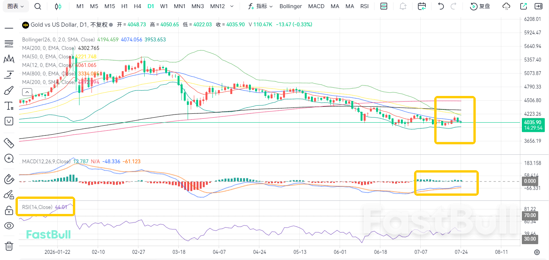Image resolution: width=549 pixels, height=260 pixels.
Task: Open the emoji sticker tool
Action: tap(9, 121)
